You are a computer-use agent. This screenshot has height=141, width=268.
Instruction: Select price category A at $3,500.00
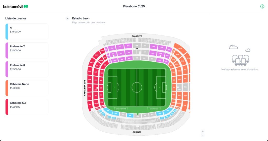point(27,32)
